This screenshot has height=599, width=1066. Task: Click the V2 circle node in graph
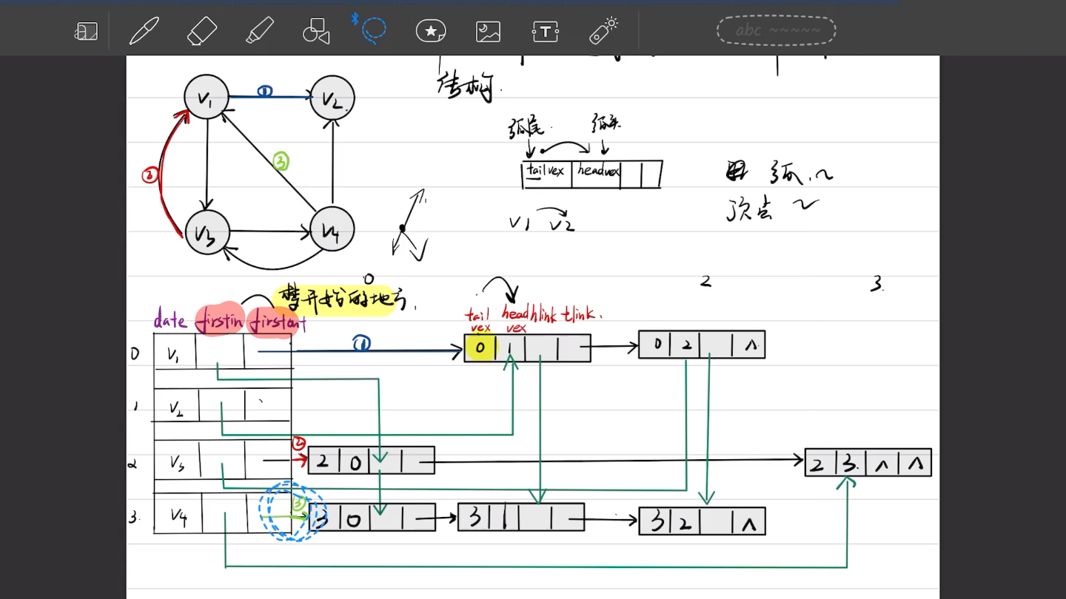click(x=332, y=98)
